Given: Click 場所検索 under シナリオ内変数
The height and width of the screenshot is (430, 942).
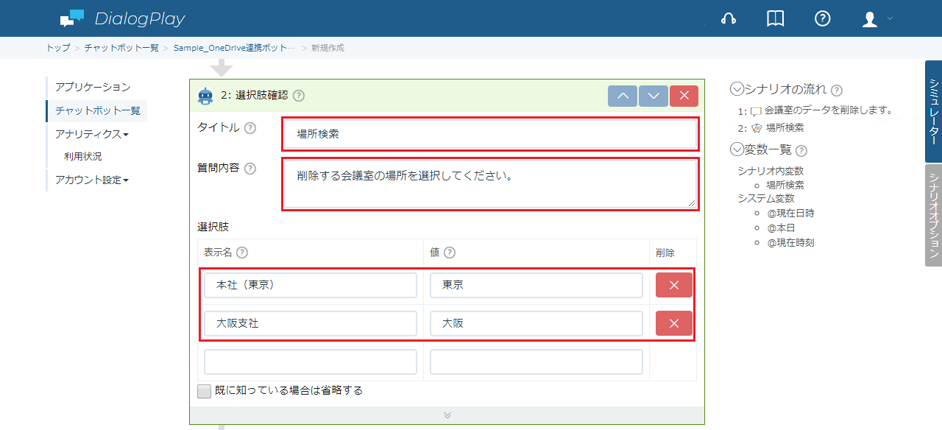Looking at the screenshot, I should [x=785, y=185].
